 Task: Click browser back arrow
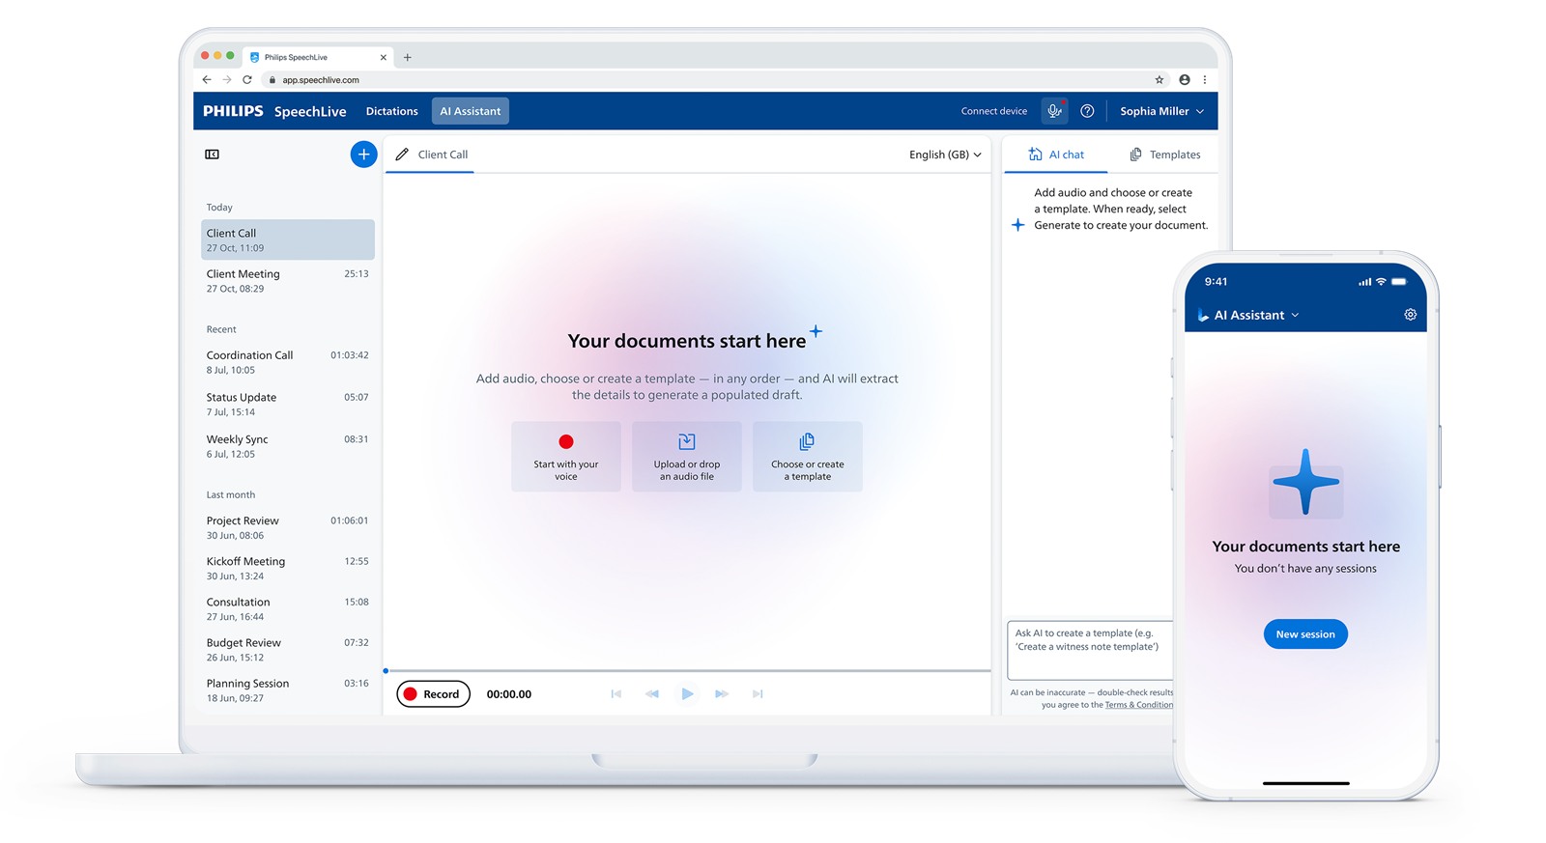(207, 80)
